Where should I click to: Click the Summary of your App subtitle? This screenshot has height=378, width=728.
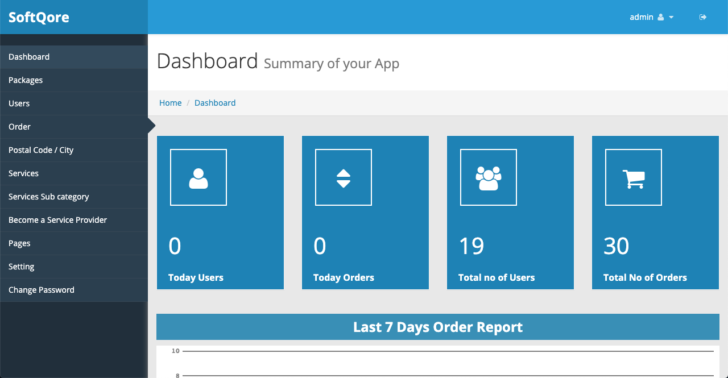(332, 64)
